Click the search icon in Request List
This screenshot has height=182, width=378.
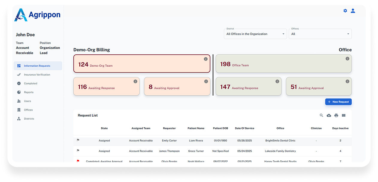click(321, 115)
